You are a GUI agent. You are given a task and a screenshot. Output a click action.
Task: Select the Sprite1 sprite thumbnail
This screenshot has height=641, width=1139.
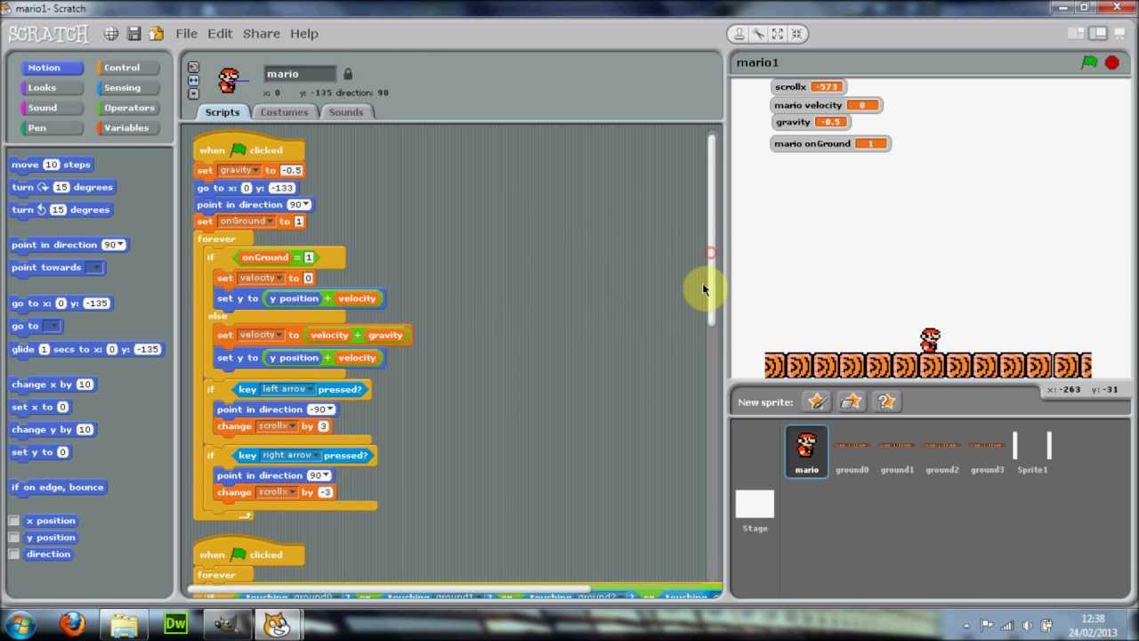pos(1032,452)
